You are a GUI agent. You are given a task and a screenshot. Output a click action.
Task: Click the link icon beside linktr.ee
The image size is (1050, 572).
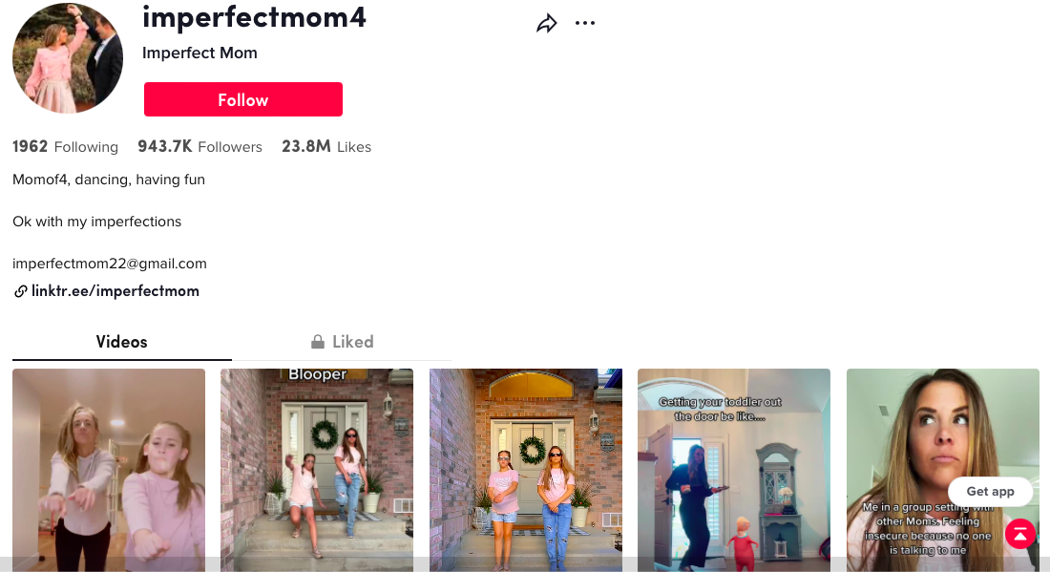21,291
